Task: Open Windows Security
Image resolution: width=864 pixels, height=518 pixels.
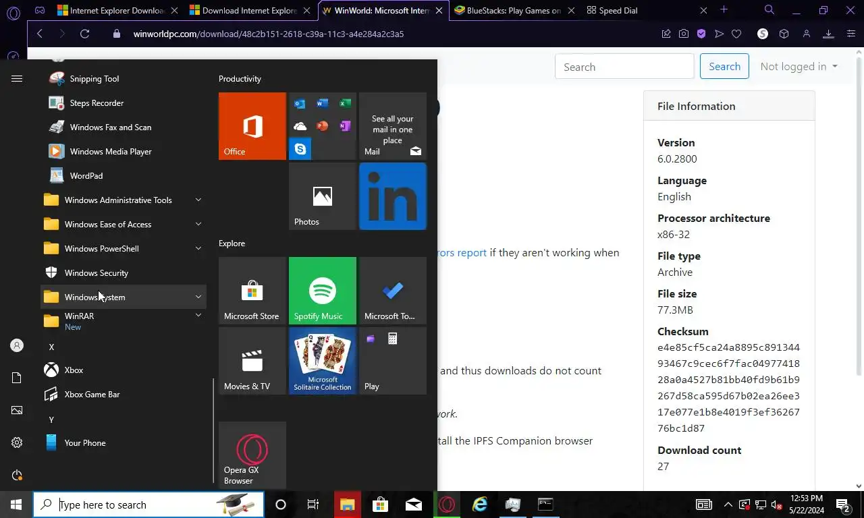Action: (124, 273)
